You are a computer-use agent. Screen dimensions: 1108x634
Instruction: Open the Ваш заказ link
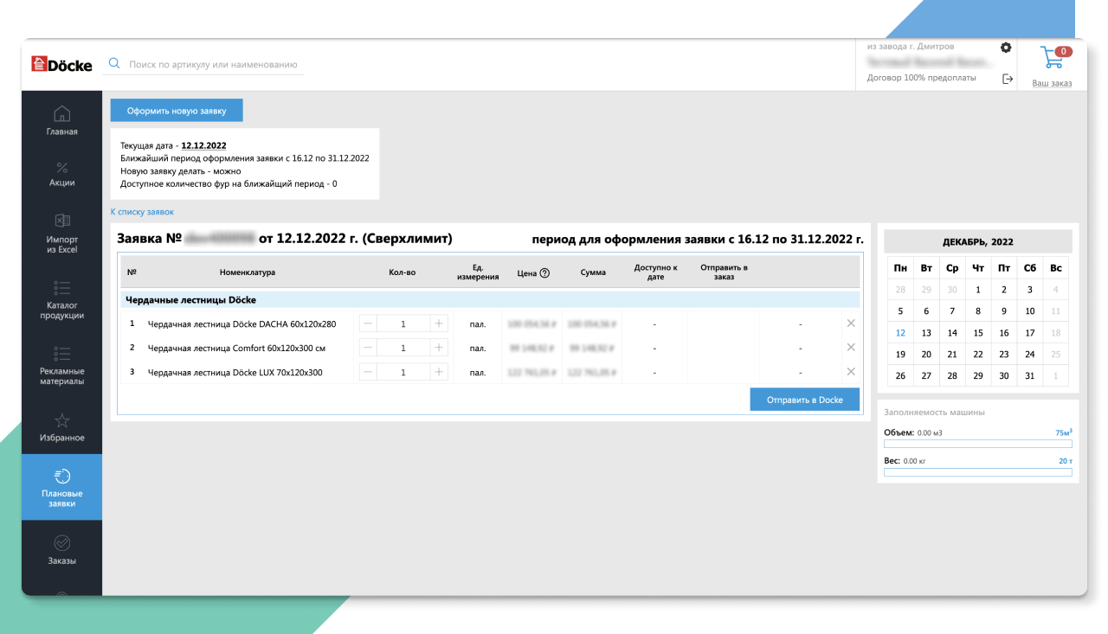pyautogui.click(x=1052, y=84)
